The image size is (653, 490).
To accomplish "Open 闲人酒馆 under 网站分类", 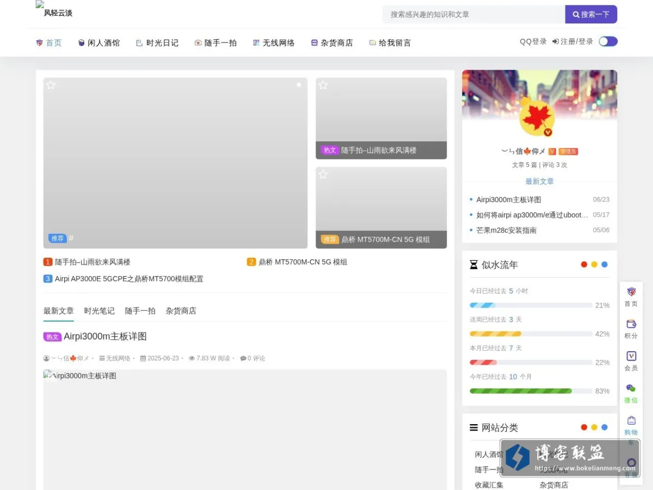I will pos(489,454).
